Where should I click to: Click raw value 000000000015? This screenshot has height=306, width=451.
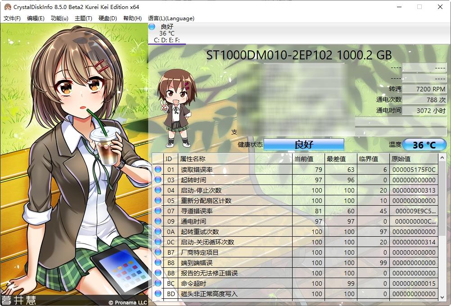click(x=414, y=283)
